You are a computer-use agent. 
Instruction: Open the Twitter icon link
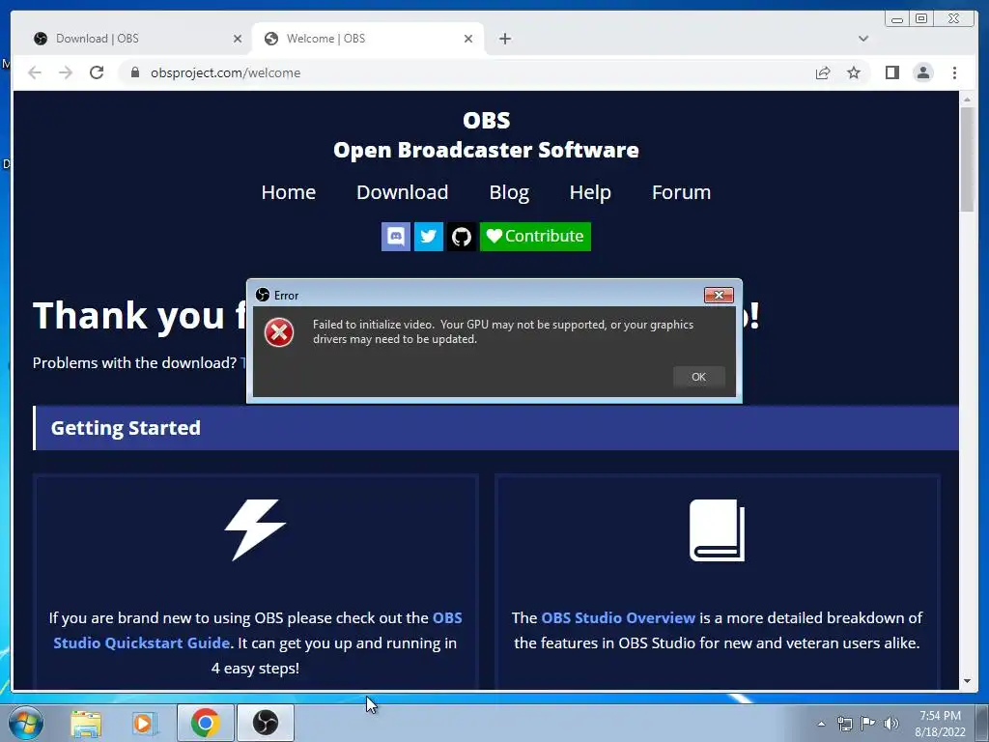pos(428,236)
